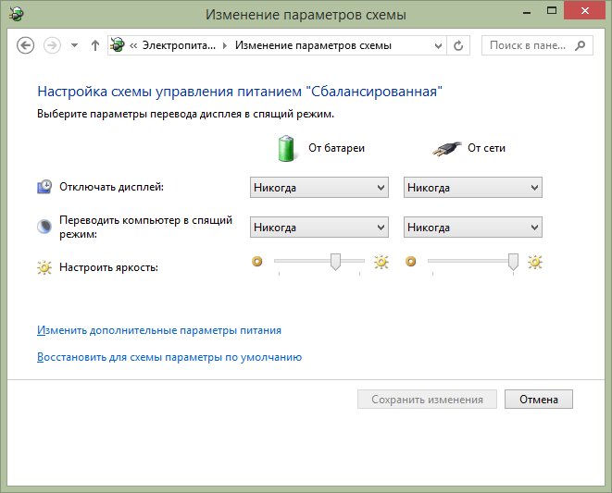Screen dimensions: 612x493
Task: Click Восстановить для схемы параметры по умолчанию
Action: tap(169, 357)
